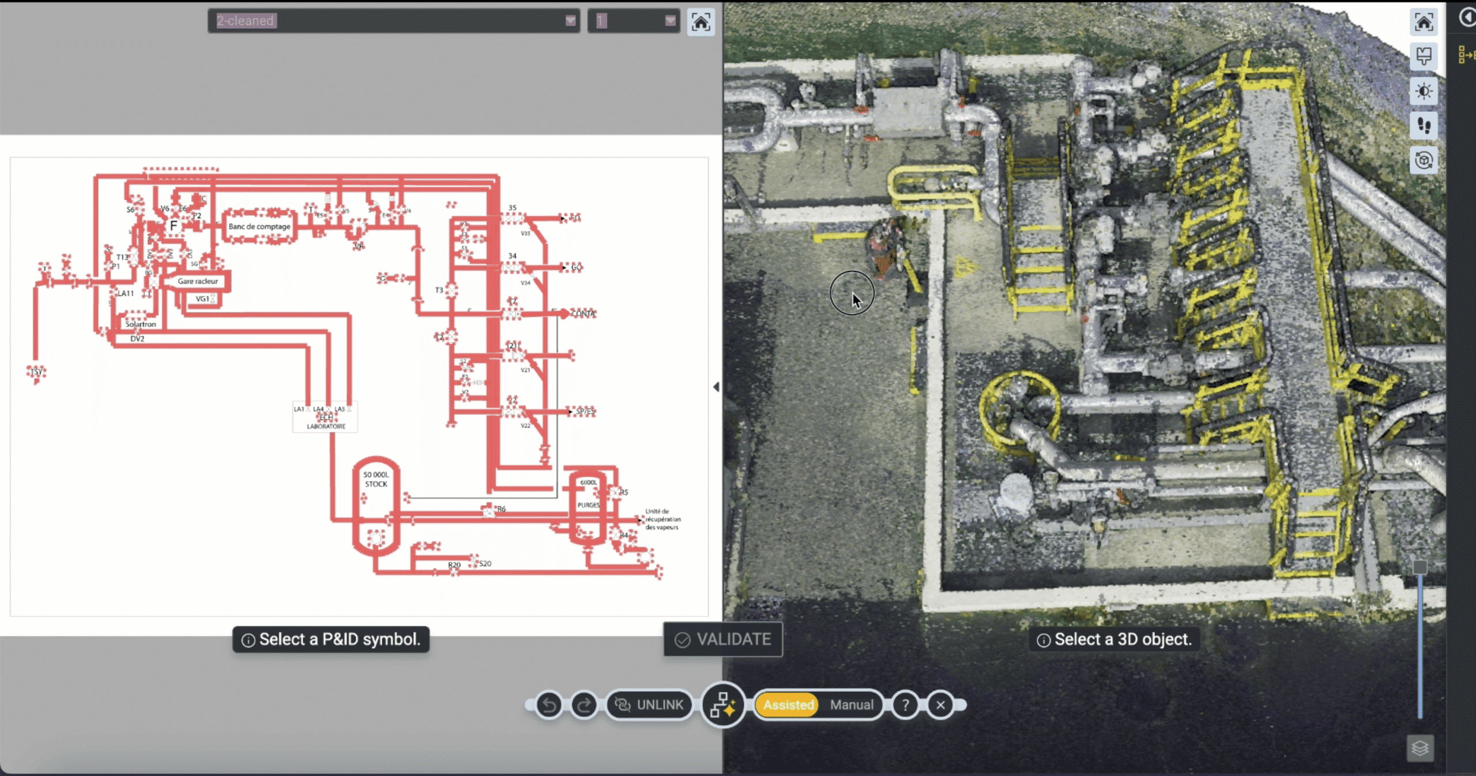Screen dimensions: 1476x776
Task: Open the layers icon at bottom right
Action: click(1419, 748)
